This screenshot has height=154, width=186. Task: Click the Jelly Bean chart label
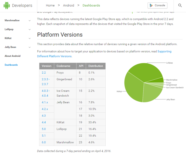tap(170, 99)
